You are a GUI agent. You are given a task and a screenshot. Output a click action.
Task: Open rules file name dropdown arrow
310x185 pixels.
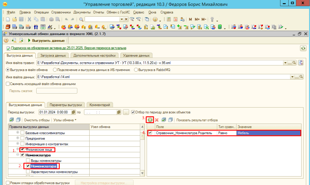coord(285,63)
